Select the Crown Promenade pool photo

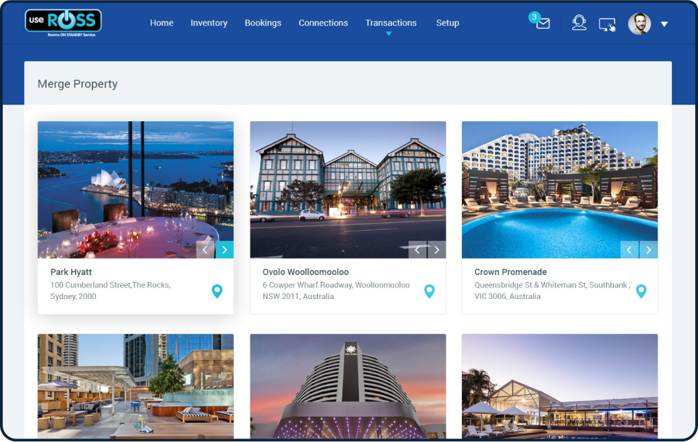(560, 190)
